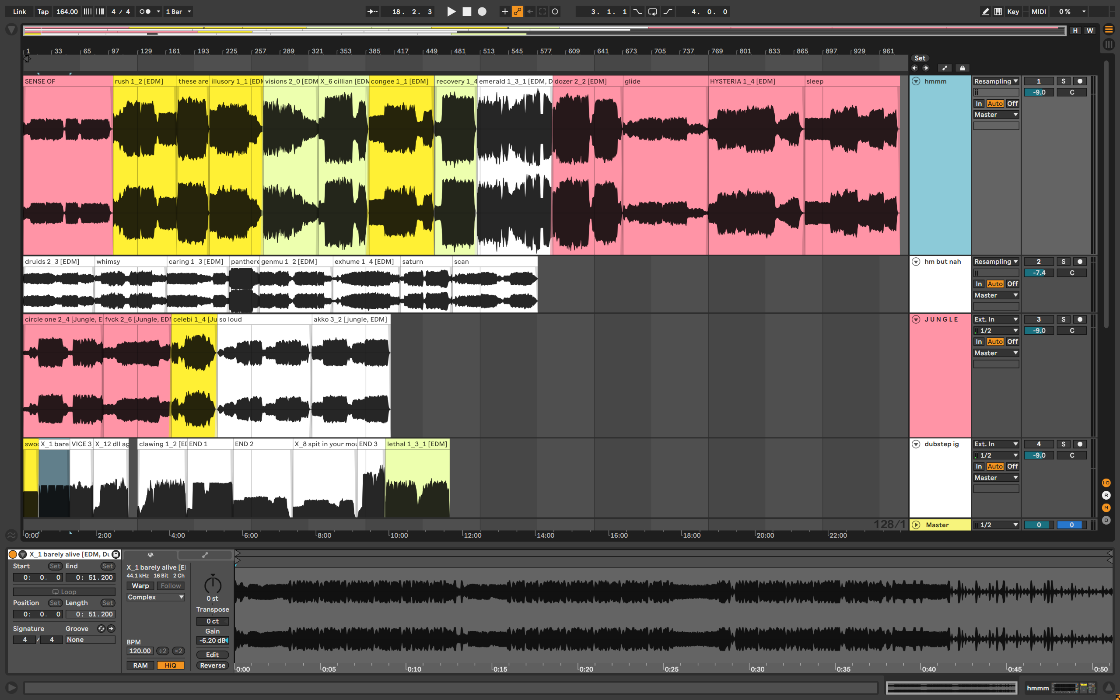Click the Tap tempo button
Image resolution: width=1120 pixels, height=700 pixels.
click(42, 11)
